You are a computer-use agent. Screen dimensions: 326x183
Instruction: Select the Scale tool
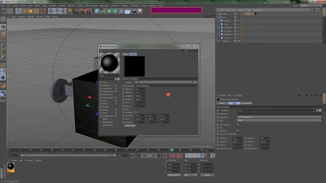pyautogui.click(x=31, y=11)
